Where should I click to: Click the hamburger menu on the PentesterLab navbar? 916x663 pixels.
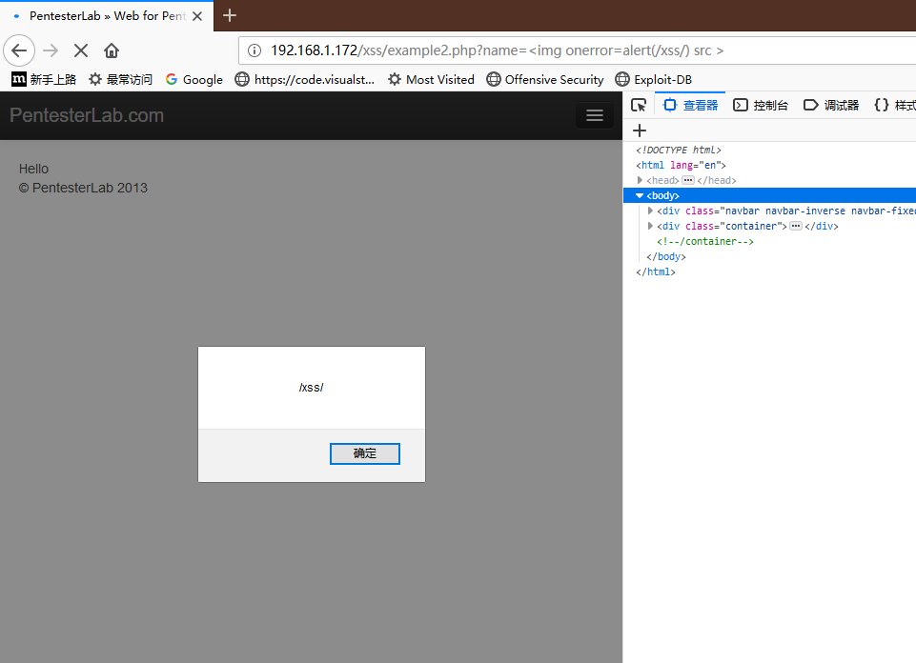tap(595, 114)
